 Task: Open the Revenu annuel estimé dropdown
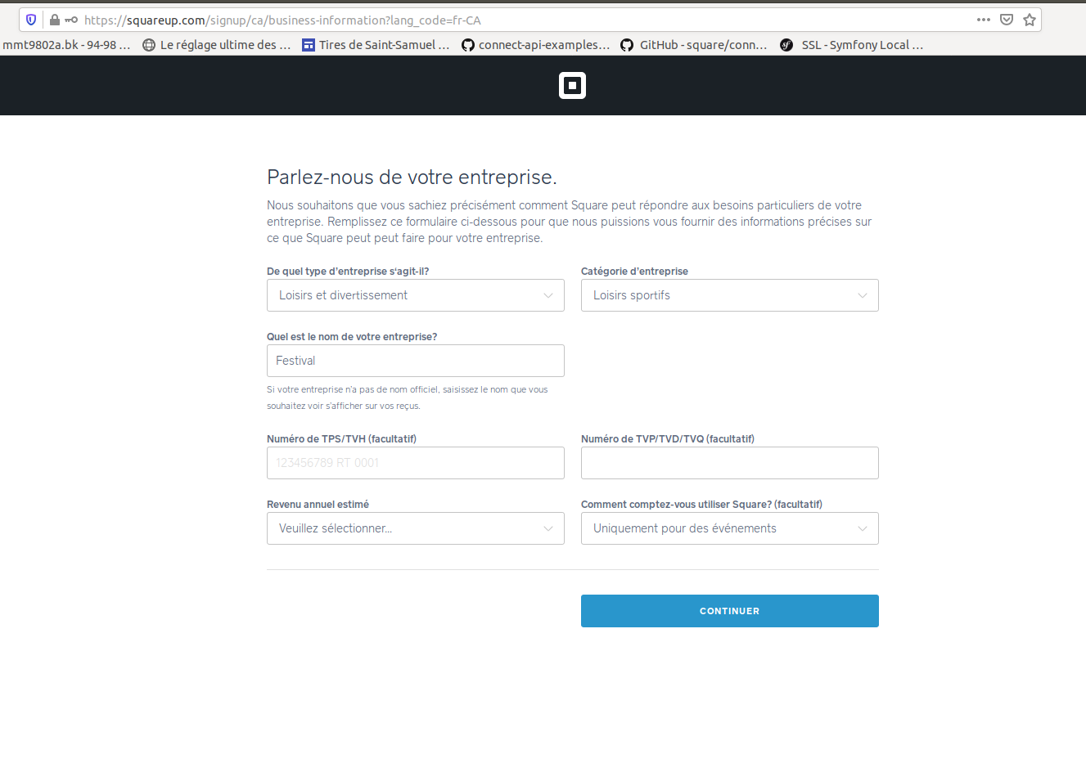(416, 528)
